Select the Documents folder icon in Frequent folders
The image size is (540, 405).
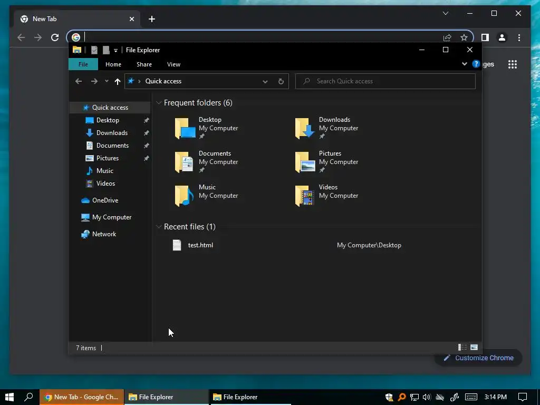184,162
